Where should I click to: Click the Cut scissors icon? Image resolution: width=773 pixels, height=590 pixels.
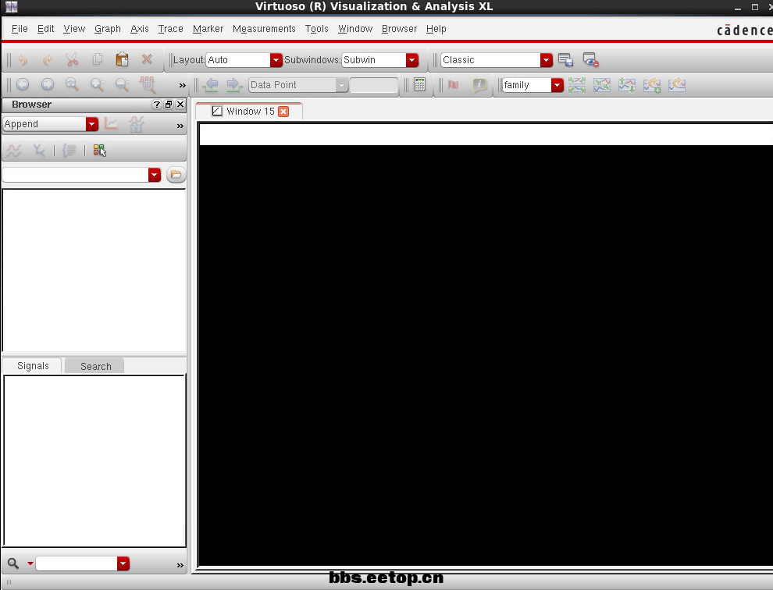[x=73, y=59]
